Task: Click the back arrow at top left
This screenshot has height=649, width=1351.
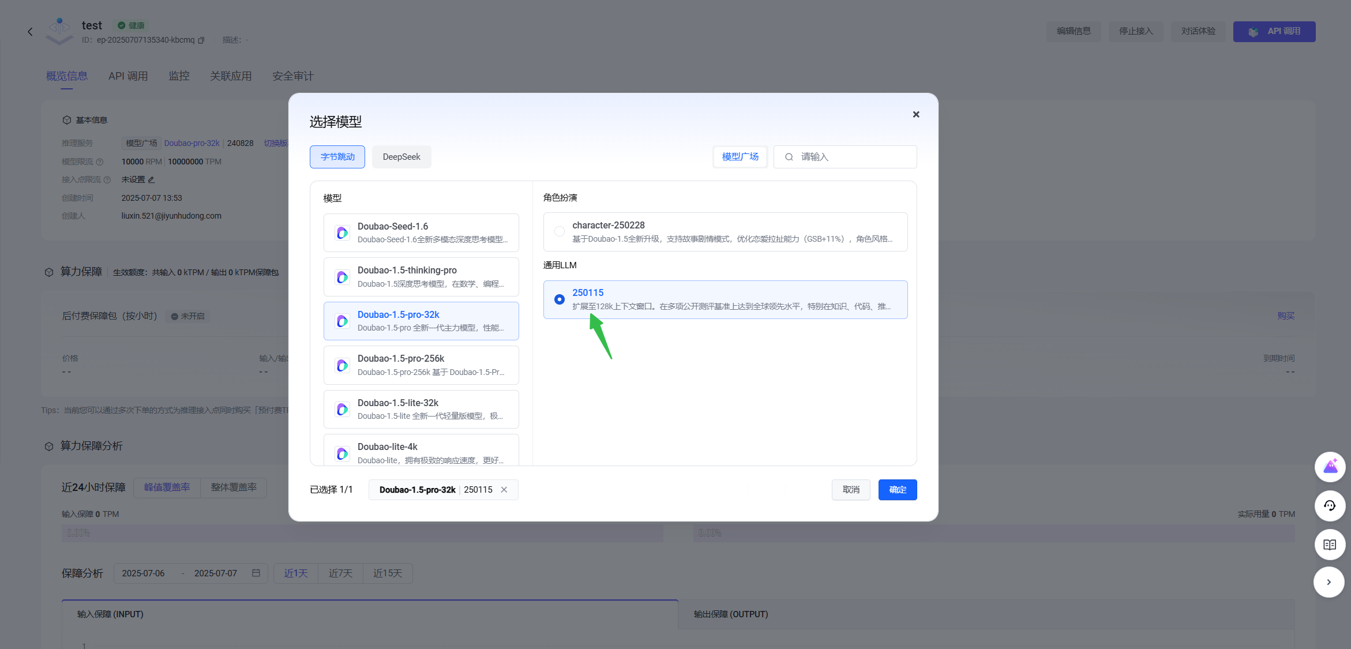Action: click(x=30, y=32)
